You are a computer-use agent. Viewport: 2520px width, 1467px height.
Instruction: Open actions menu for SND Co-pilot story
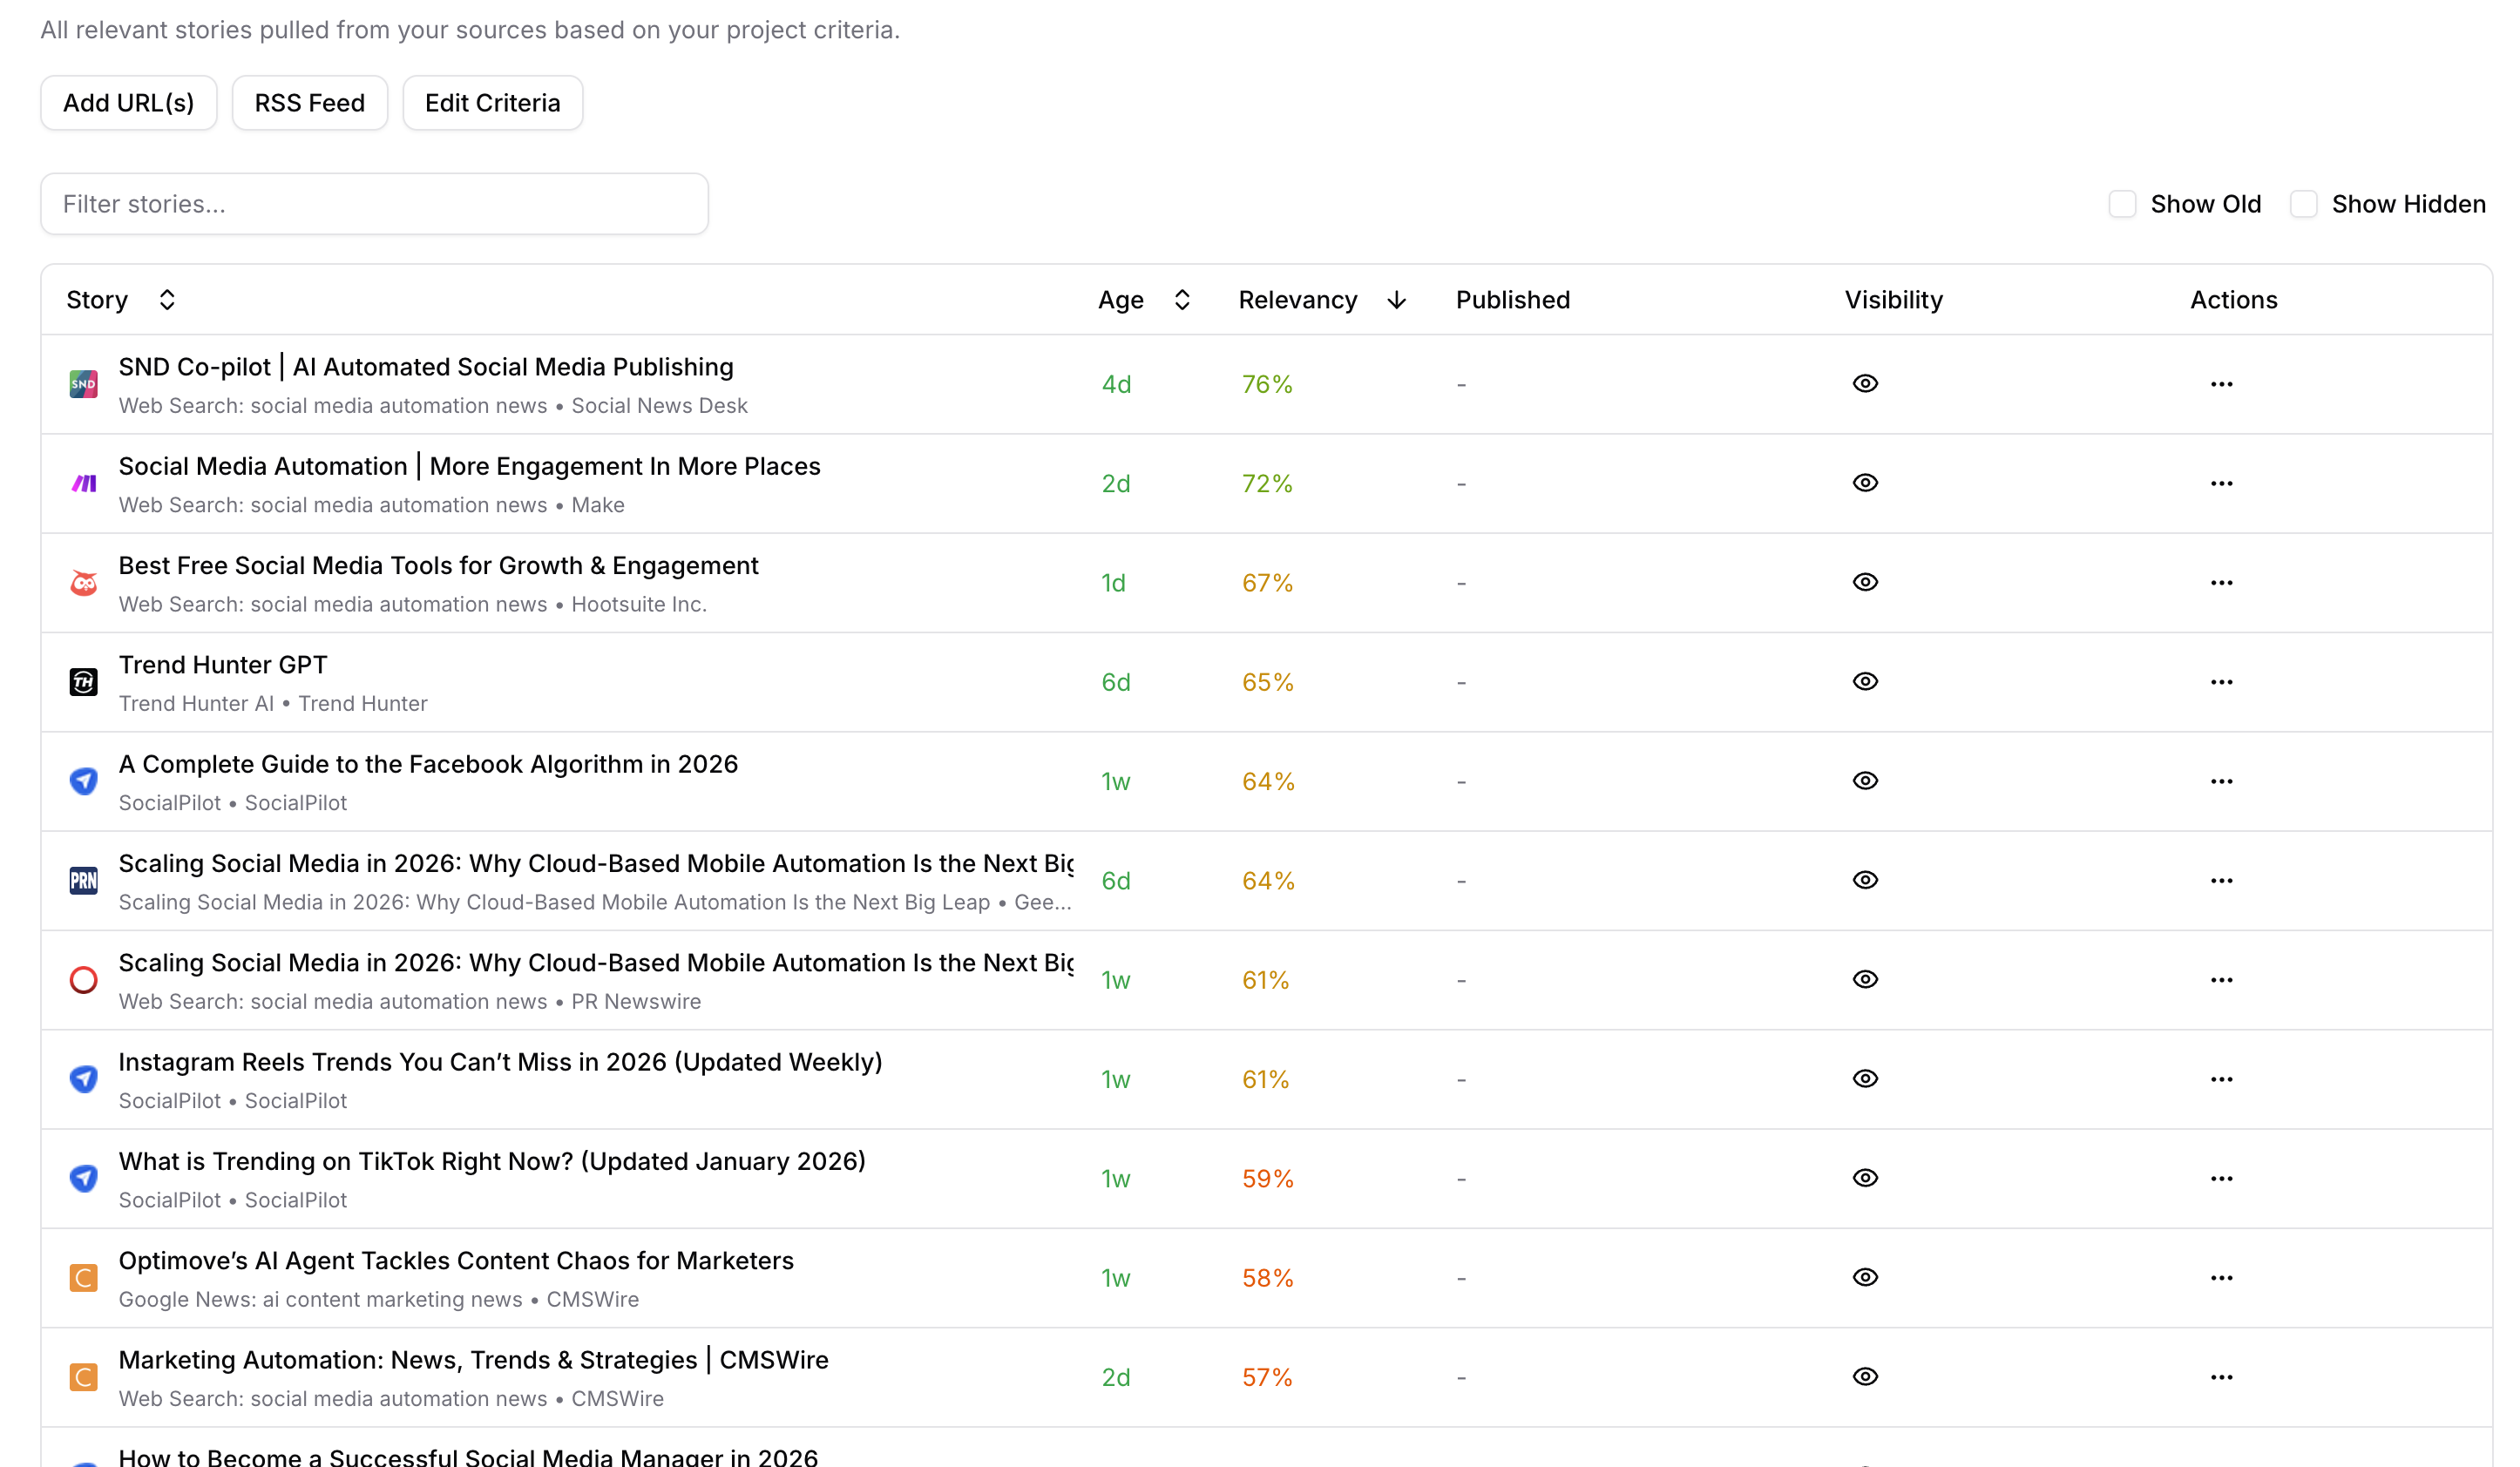pyautogui.click(x=2221, y=384)
